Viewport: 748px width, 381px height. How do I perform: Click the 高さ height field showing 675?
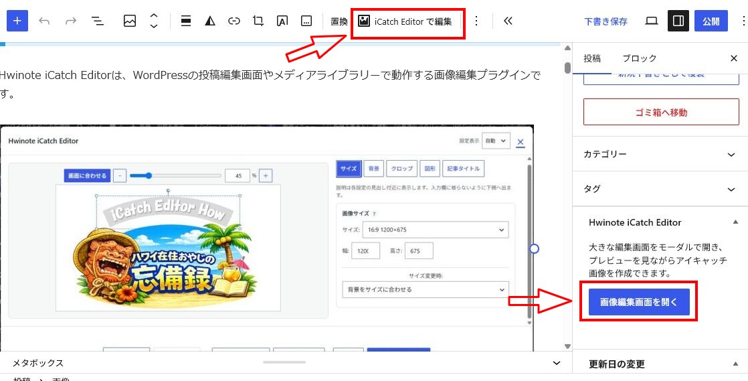[x=419, y=250]
